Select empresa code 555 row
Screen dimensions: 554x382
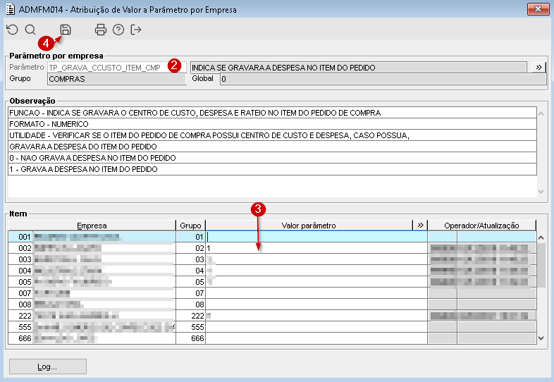pos(20,327)
